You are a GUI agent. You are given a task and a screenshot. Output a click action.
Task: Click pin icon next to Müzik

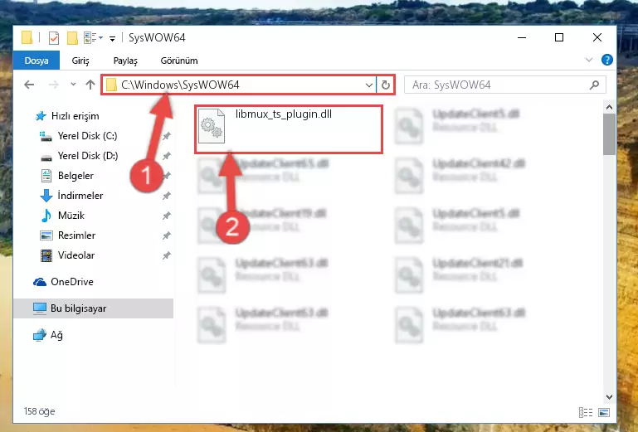point(167,216)
